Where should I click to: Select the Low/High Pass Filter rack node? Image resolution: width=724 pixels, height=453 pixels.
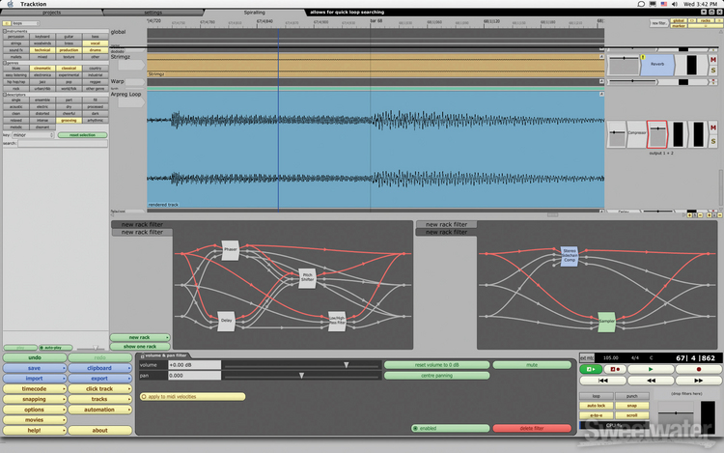tap(337, 321)
